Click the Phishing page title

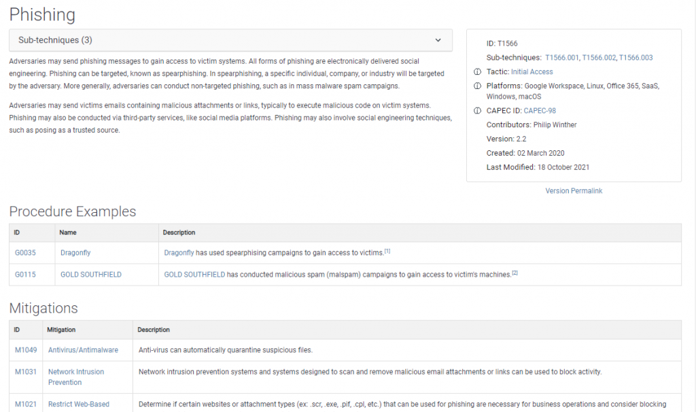click(42, 15)
